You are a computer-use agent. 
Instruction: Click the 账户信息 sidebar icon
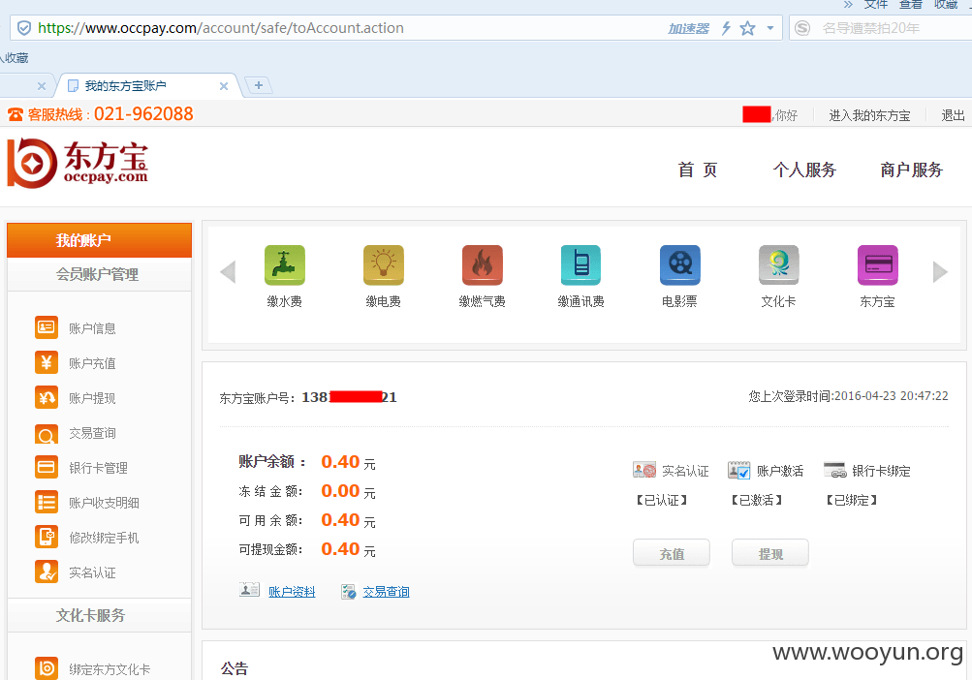tap(47, 327)
